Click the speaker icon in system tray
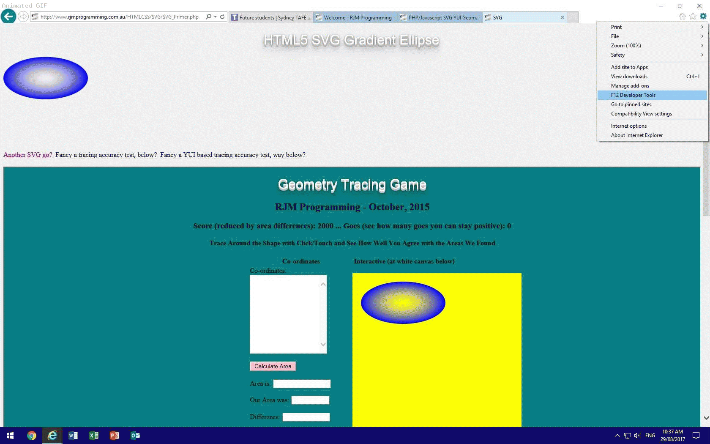 pyautogui.click(x=636, y=436)
